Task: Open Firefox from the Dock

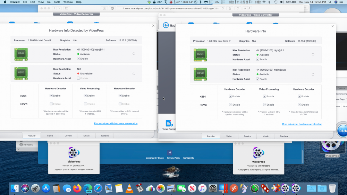Action: pyautogui.click(x=77, y=188)
